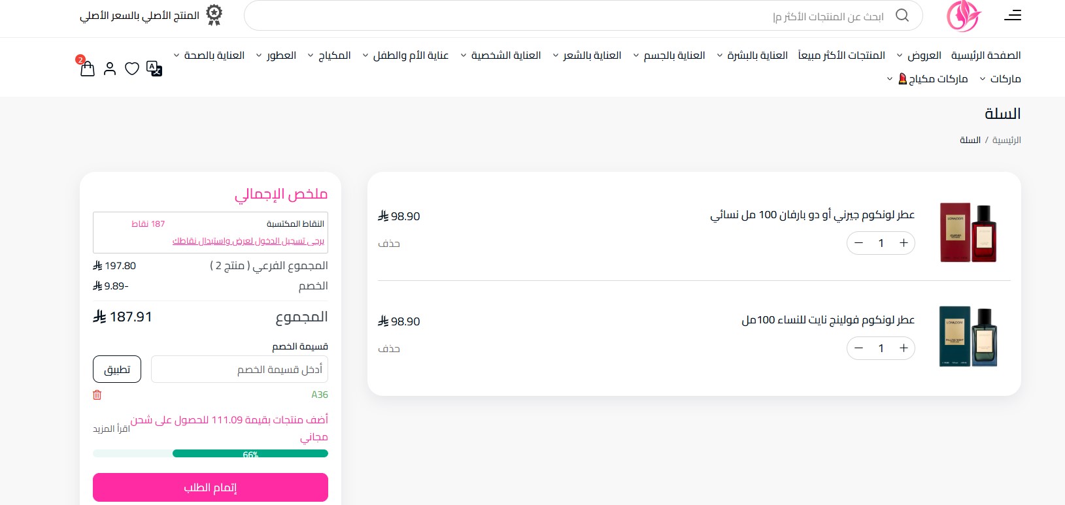Expand the ماركات menu
1065x505 pixels.
(x=1000, y=79)
